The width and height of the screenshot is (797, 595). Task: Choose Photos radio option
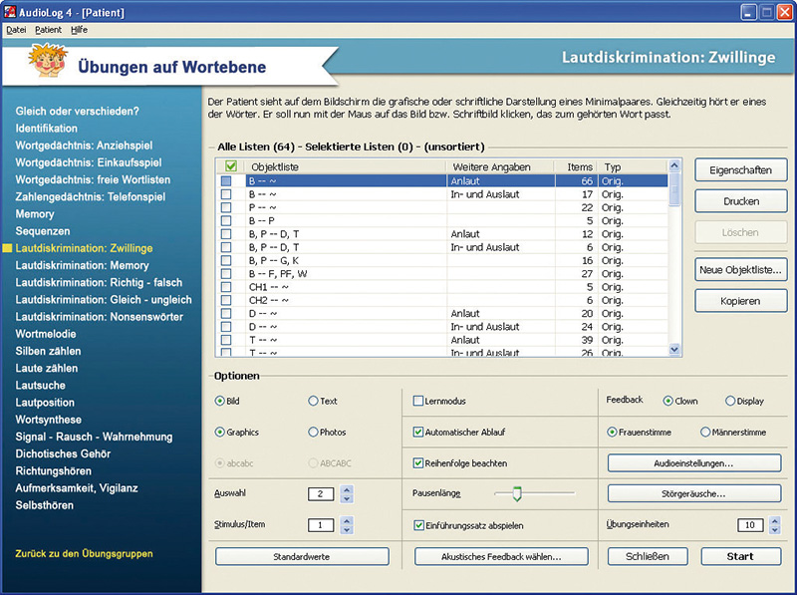tap(314, 433)
